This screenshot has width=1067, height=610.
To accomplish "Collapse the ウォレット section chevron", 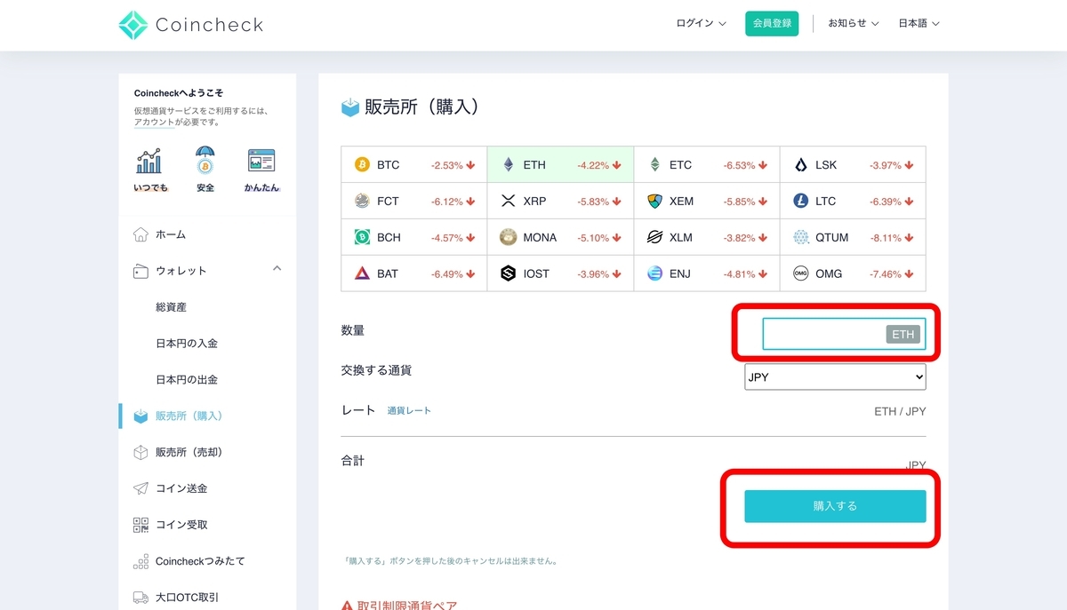I will pyautogui.click(x=277, y=268).
